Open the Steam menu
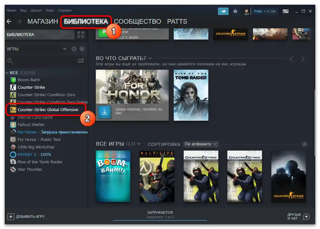320x229 pixels. coord(11,10)
